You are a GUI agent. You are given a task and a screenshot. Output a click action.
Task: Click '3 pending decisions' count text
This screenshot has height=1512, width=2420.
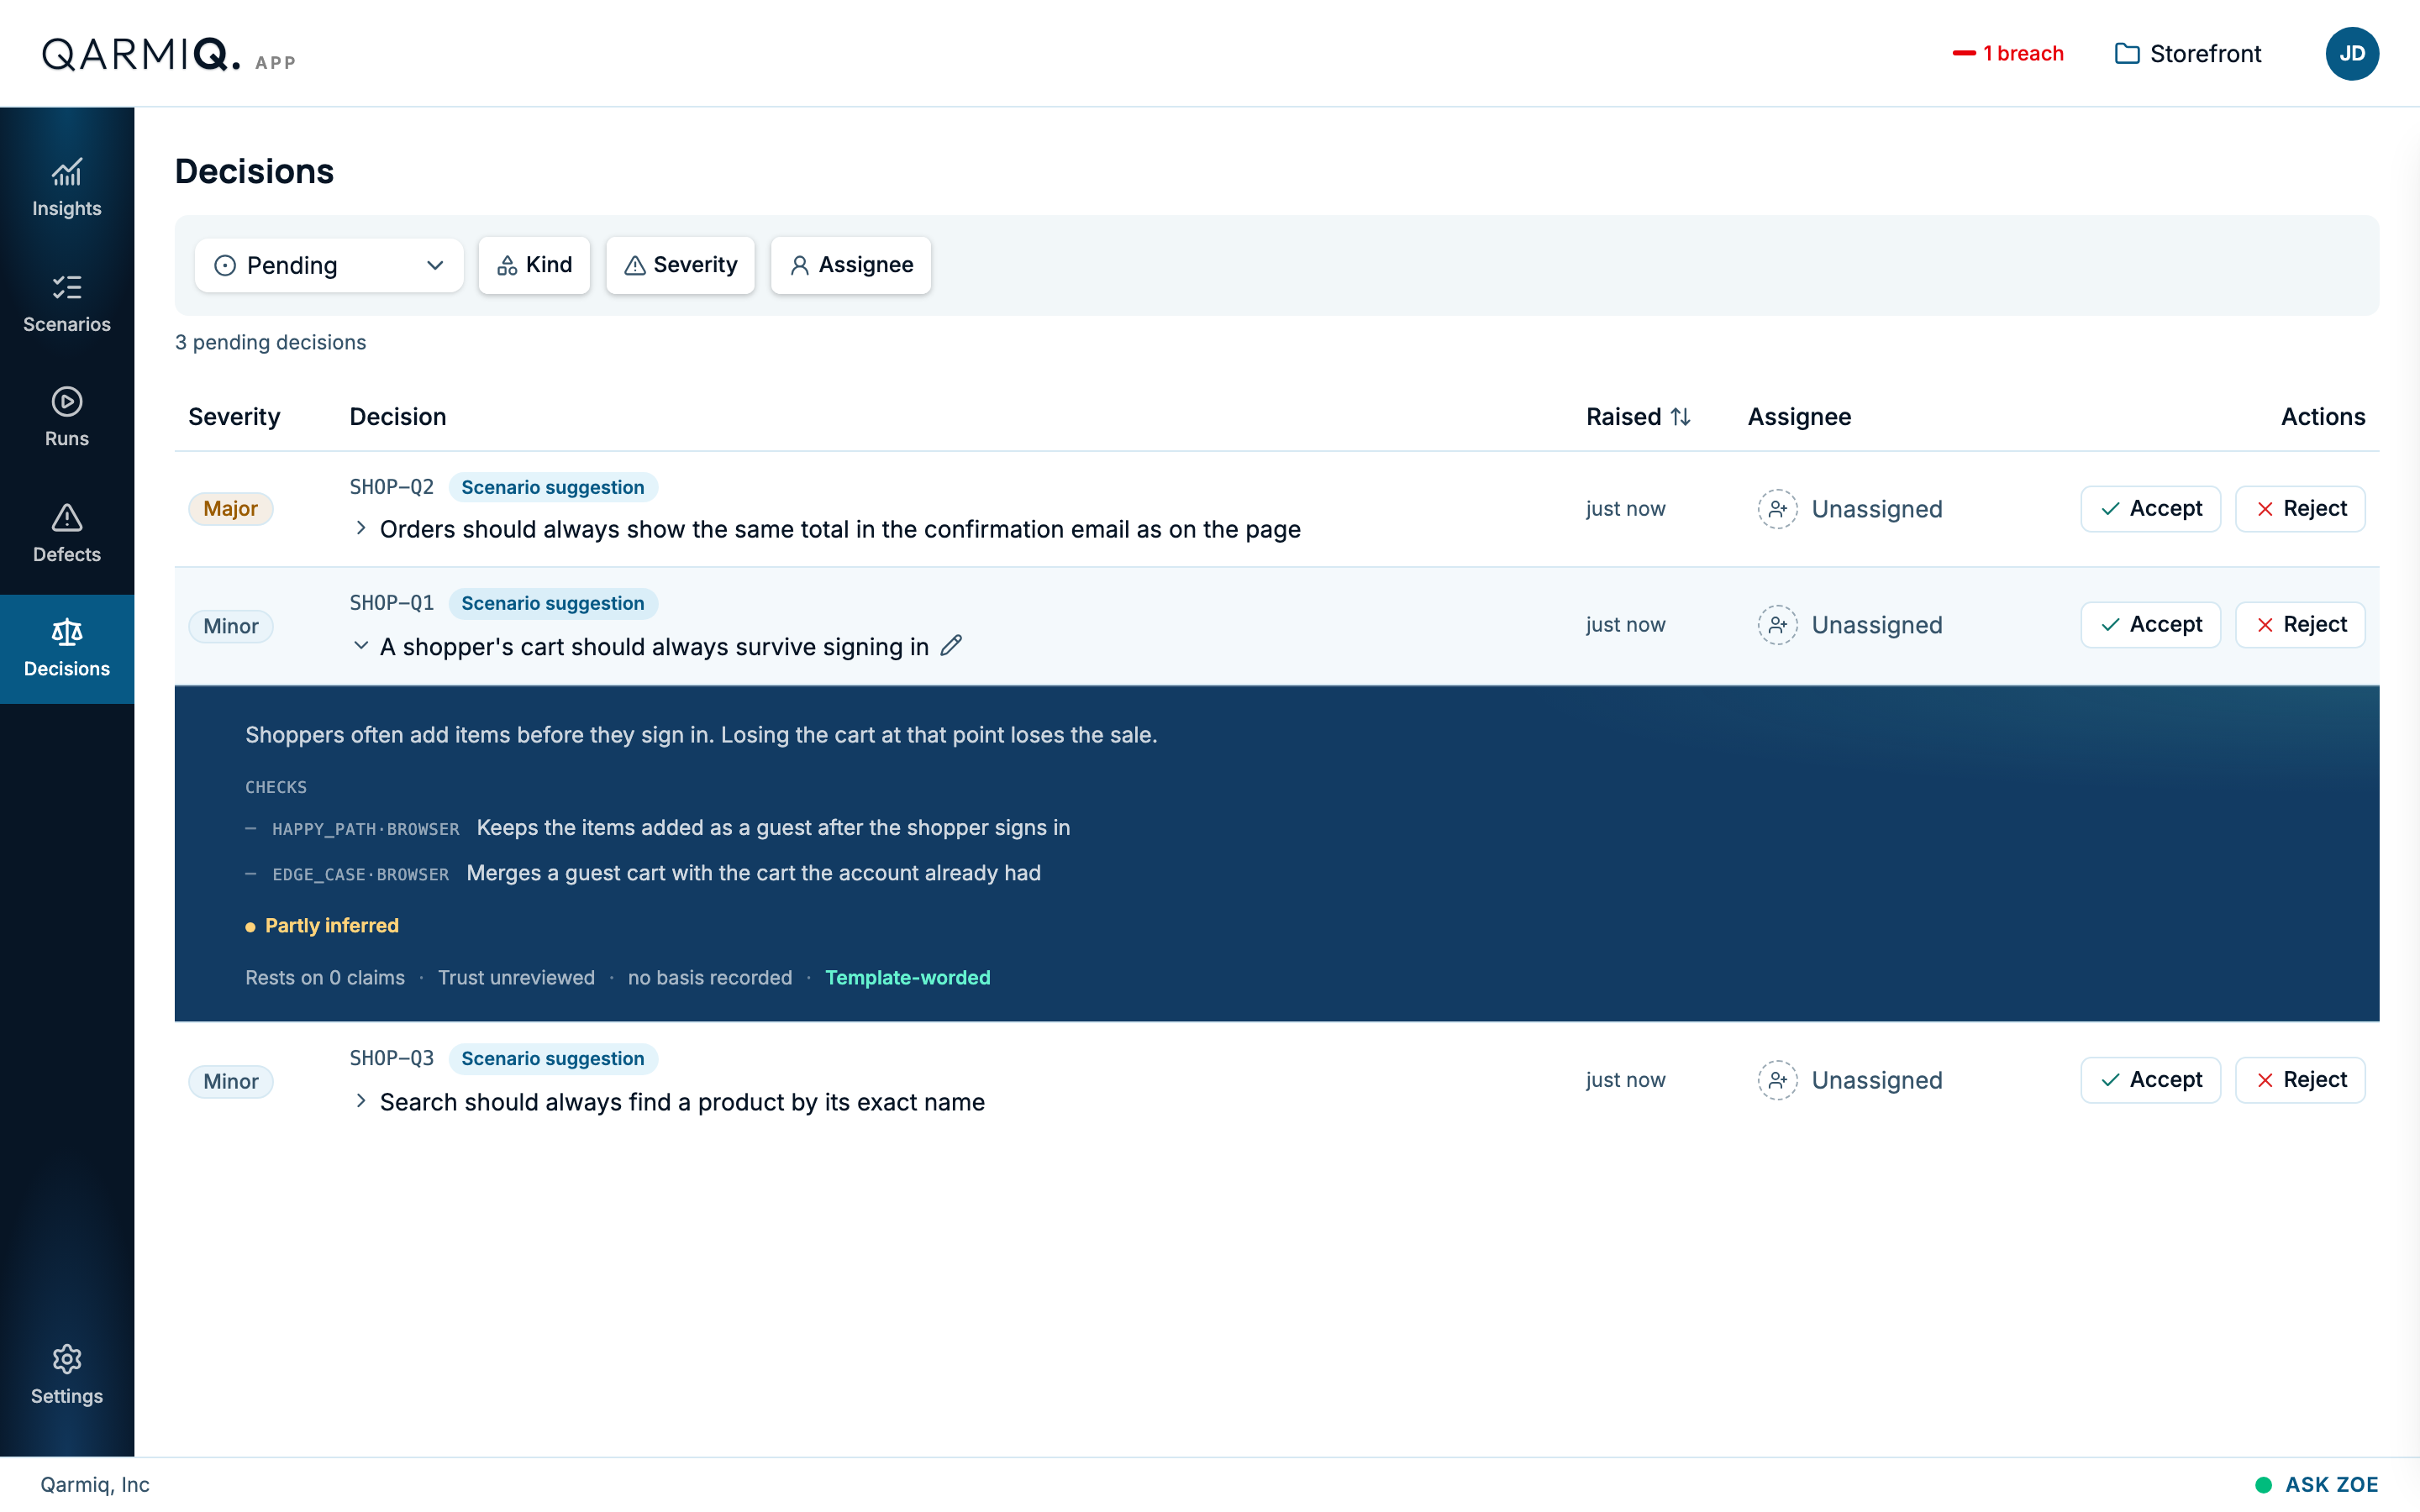(x=270, y=342)
